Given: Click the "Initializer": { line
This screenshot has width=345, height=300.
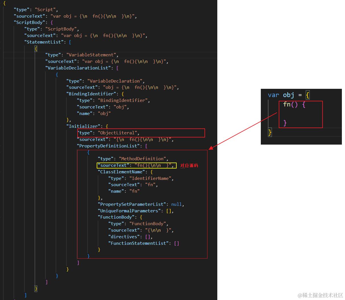Looking at the screenshot, I should (87, 126).
